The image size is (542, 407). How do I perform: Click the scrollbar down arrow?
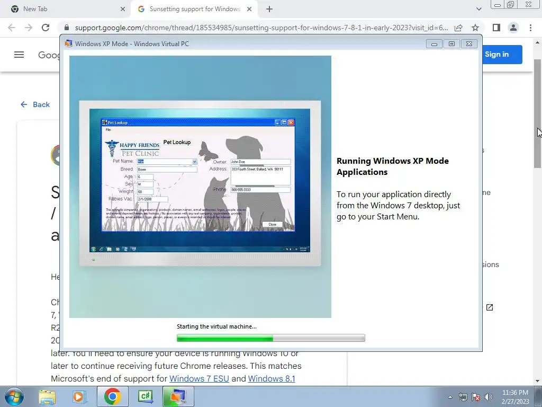(x=537, y=381)
